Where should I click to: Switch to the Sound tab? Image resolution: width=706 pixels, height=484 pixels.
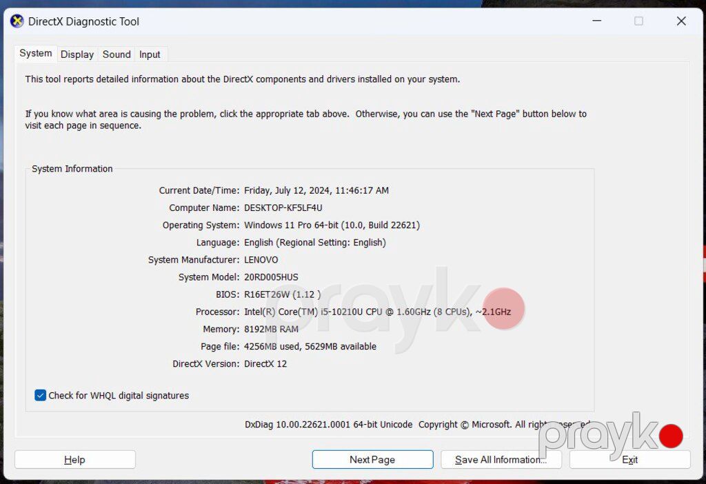click(x=117, y=54)
